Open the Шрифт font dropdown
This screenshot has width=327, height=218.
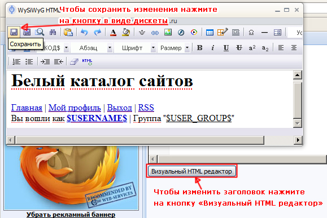153,48
